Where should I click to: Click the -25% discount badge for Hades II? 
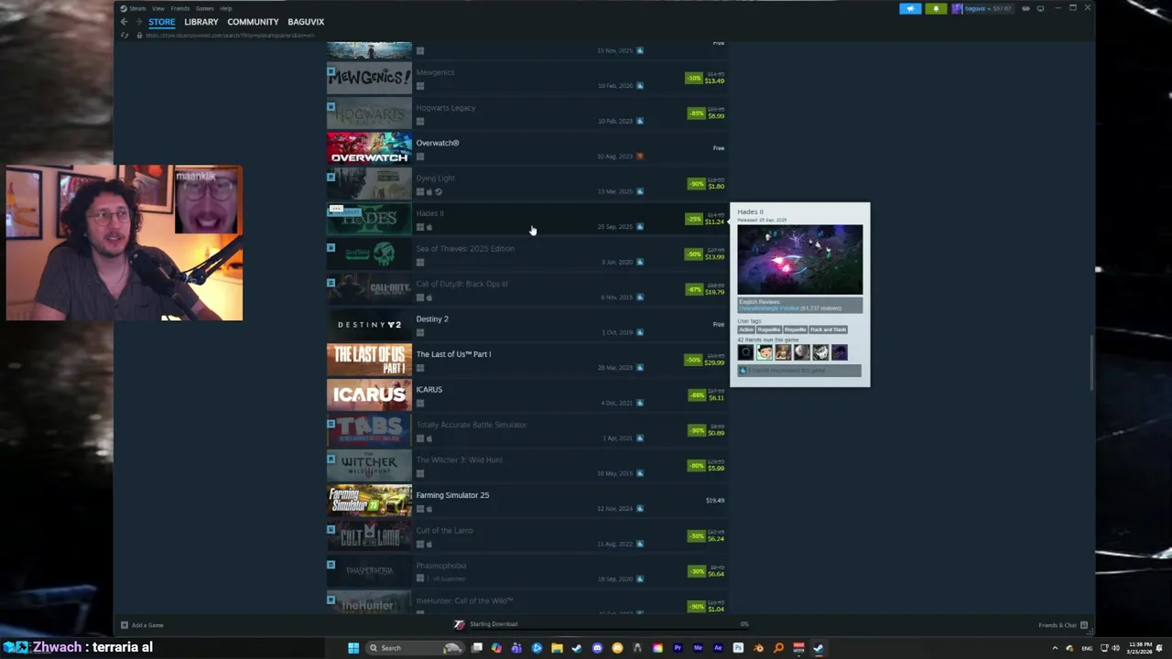[693, 219]
